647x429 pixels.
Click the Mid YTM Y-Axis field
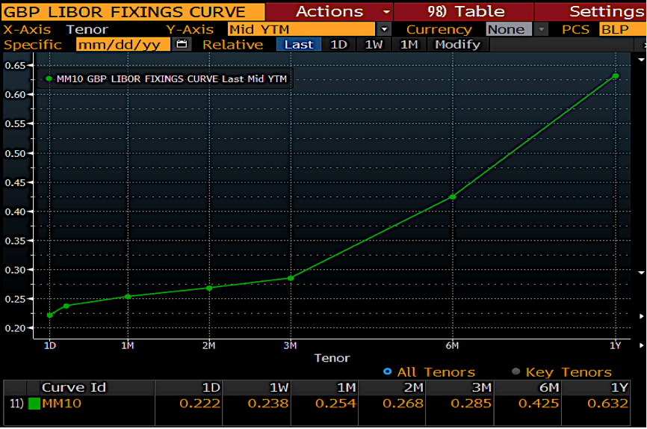click(301, 29)
